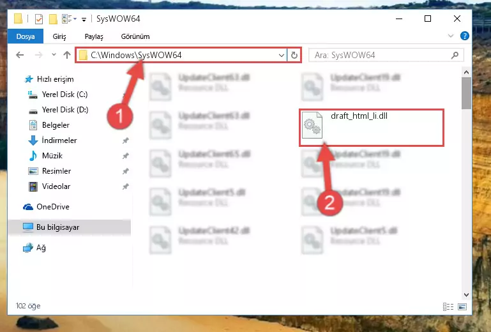491x332 pixels.
Task: Click the Müzik note icon
Action: pyautogui.click(x=33, y=156)
